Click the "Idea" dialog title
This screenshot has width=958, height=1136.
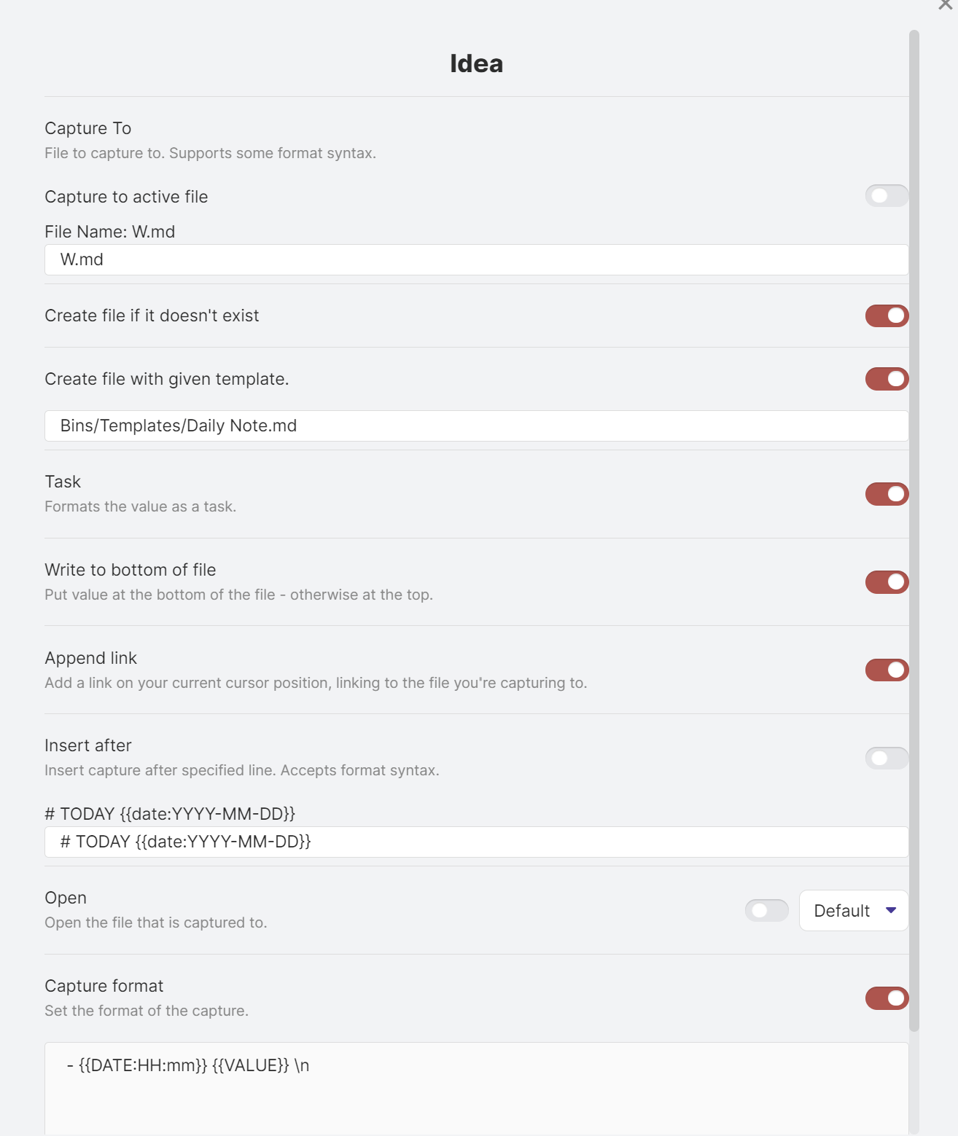tap(478, 63)
